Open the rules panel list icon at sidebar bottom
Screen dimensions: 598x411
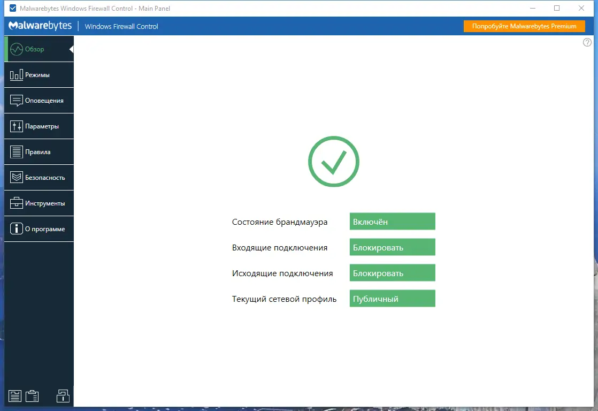click(15, 395)
